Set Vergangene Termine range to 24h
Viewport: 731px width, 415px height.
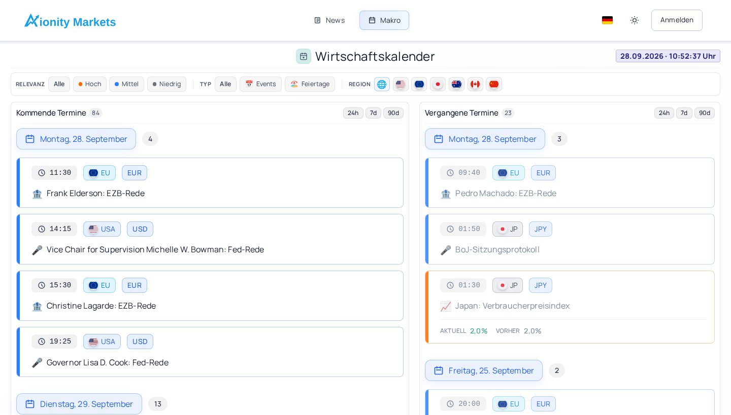(664, 113)
